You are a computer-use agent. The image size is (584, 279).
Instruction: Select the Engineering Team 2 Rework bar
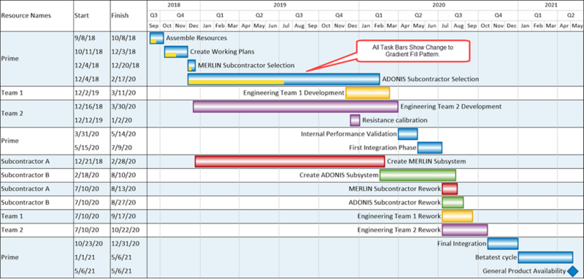465,230
